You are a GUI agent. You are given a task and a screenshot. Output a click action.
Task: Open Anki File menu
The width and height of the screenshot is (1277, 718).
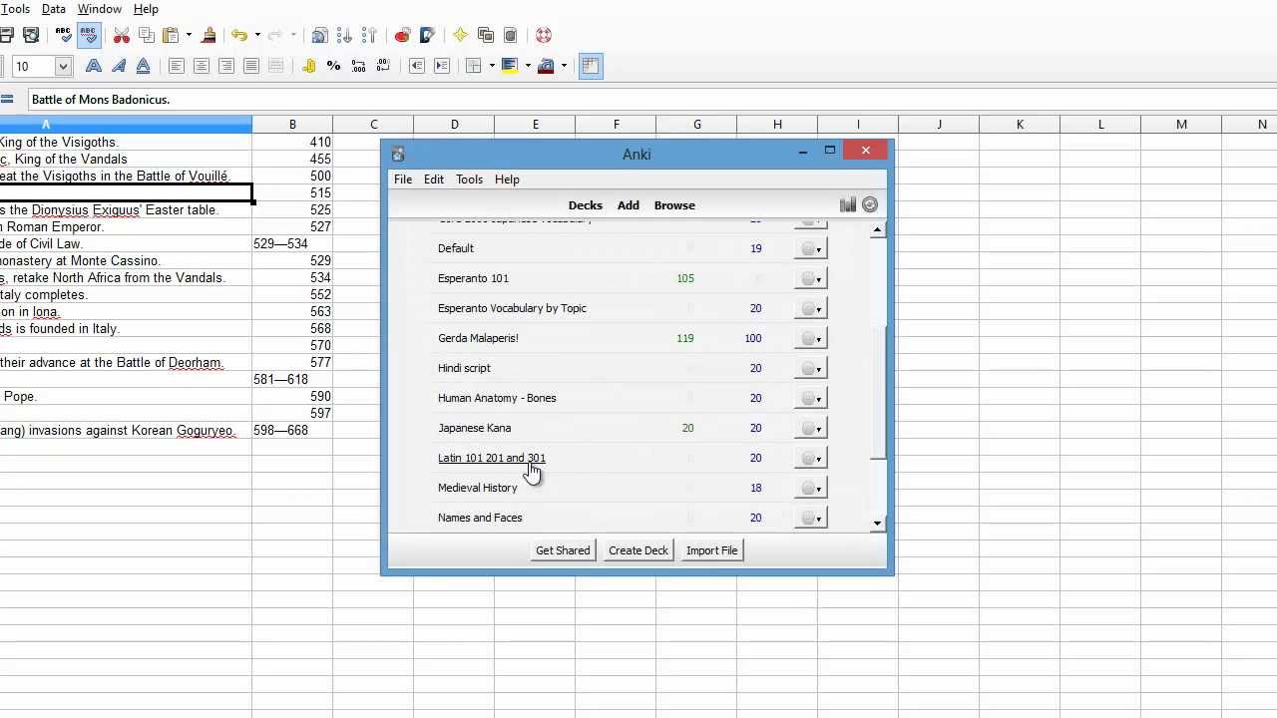pos(403,179)
